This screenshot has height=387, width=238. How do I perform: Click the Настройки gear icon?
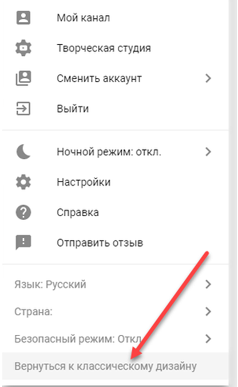click(23, 182)
